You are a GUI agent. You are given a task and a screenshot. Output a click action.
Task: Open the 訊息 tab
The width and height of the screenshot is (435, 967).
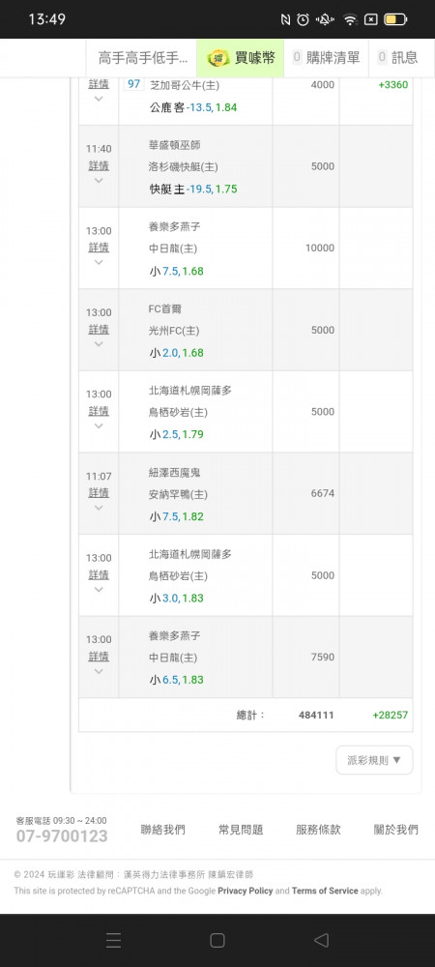397,58
